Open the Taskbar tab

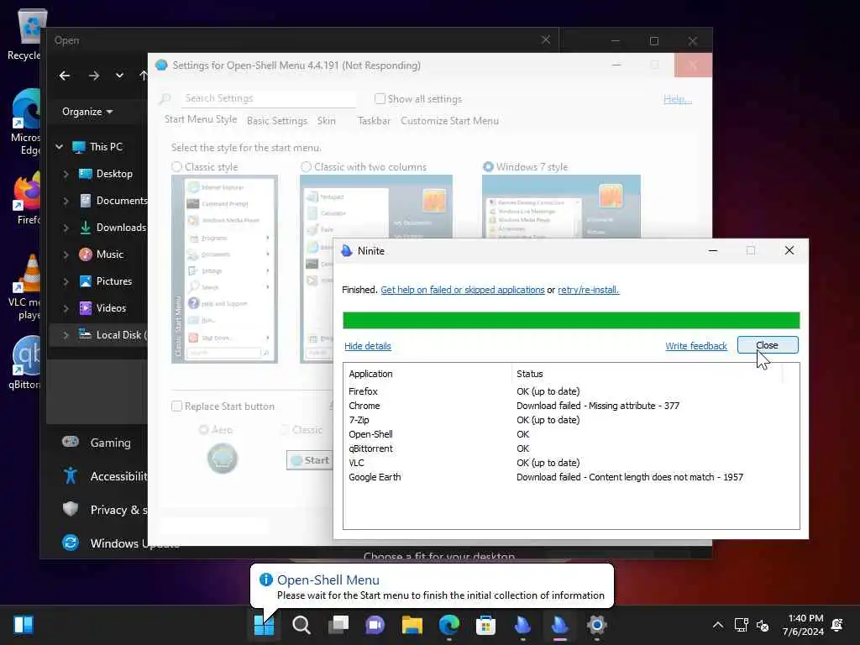[x=374, y=121]
